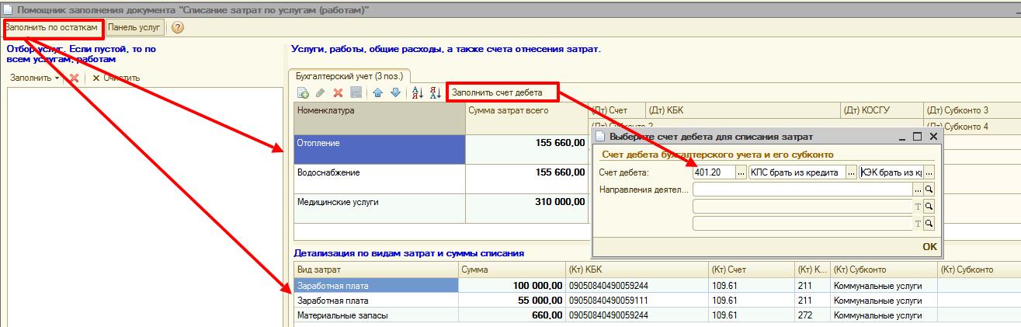Open selector for КПС брать из кредита
Image resolution: width=1021 pixels, height=327 pixels.
851,172
